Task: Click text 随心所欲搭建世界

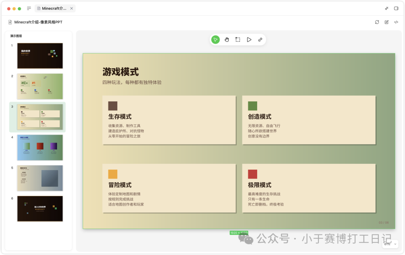Action: click(x=262, y=131)
